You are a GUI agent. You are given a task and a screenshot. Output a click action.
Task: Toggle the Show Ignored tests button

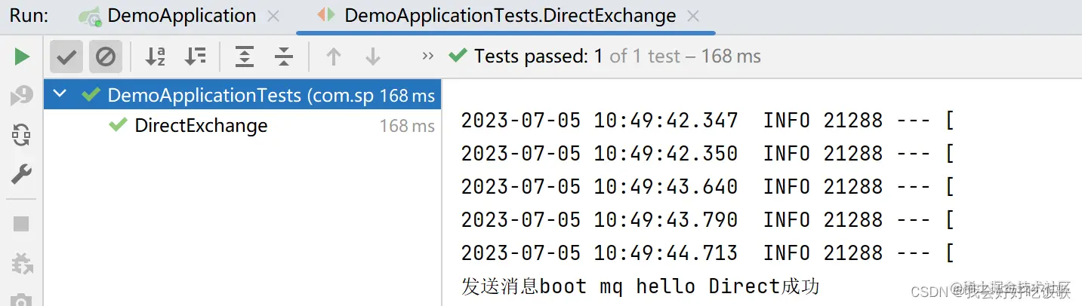coord(106,57)
